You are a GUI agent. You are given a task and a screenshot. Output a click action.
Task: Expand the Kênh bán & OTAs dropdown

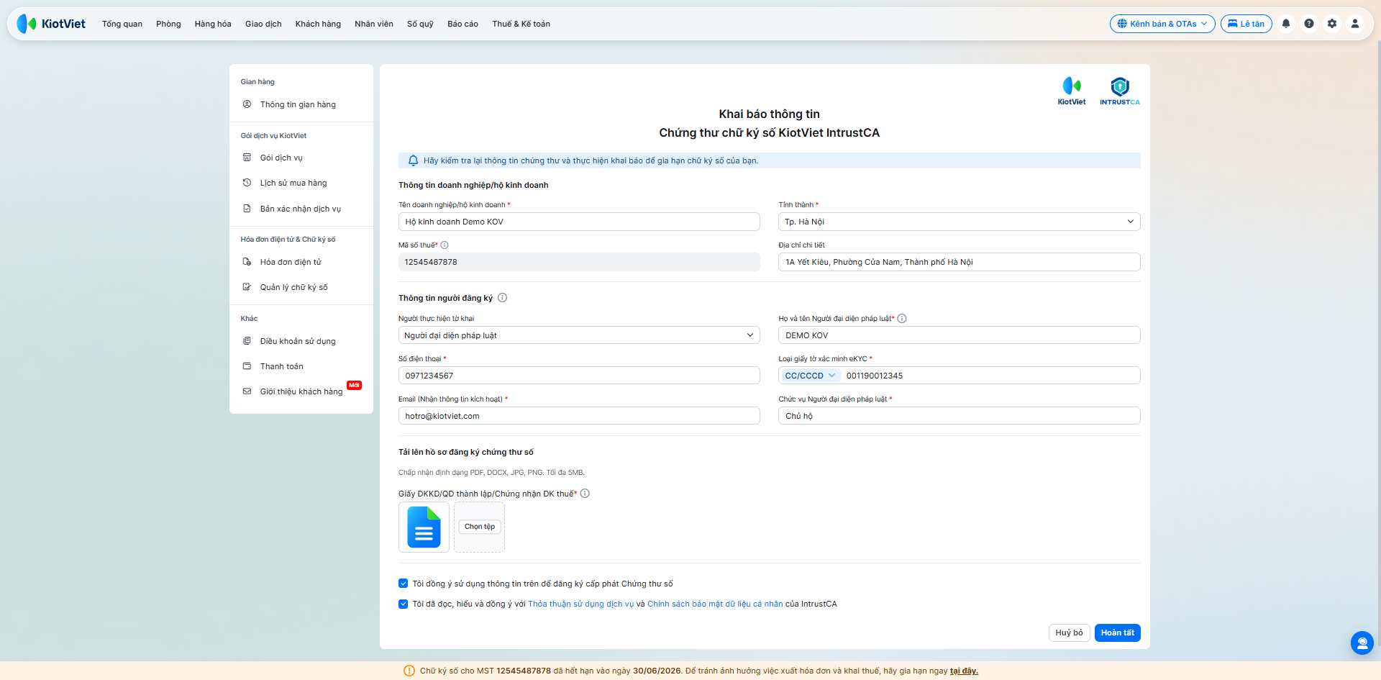point(1162,24)
